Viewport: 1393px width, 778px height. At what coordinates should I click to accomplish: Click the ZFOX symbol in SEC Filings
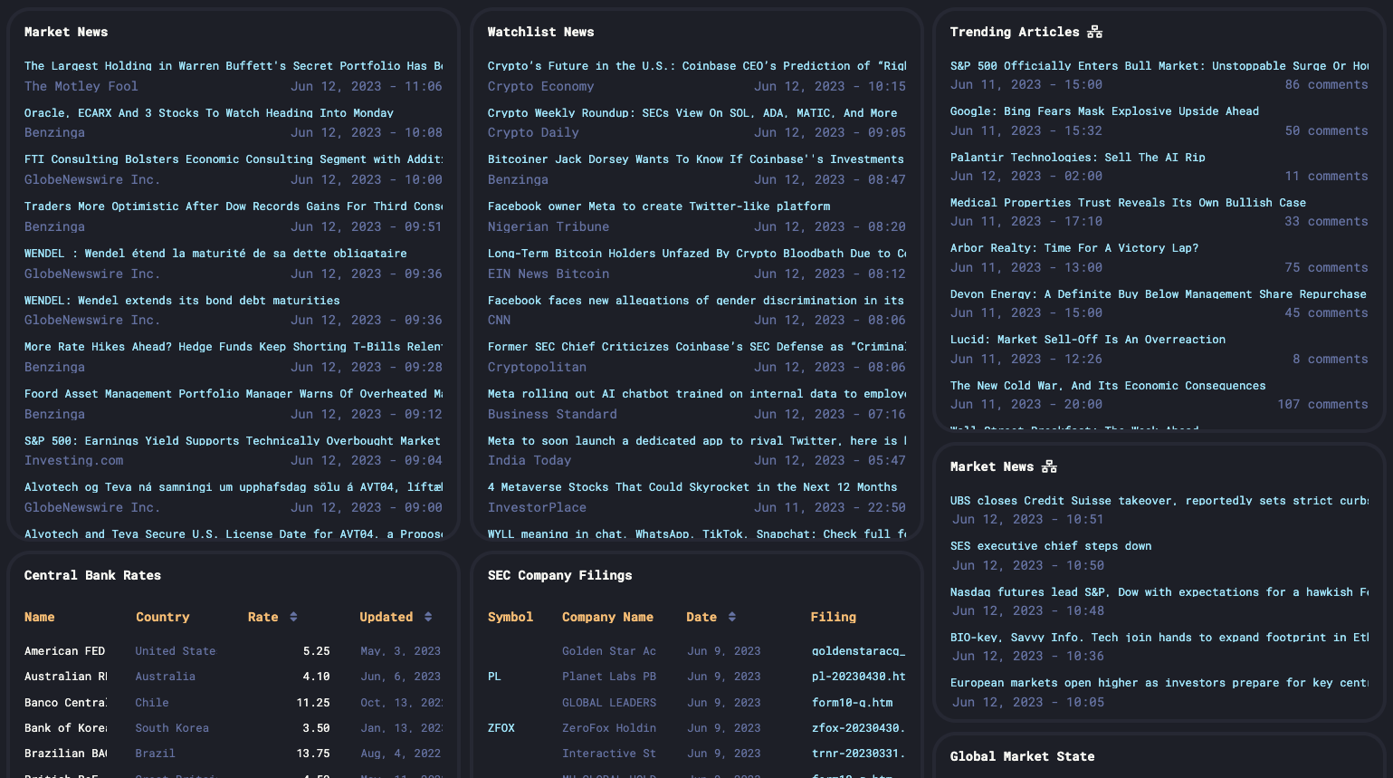[x=501, y=728]
